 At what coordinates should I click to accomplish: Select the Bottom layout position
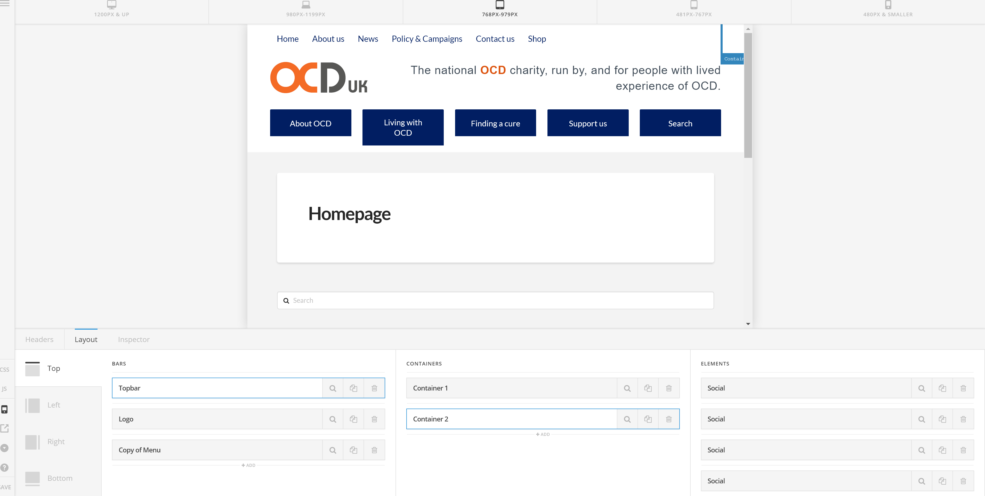59,478
